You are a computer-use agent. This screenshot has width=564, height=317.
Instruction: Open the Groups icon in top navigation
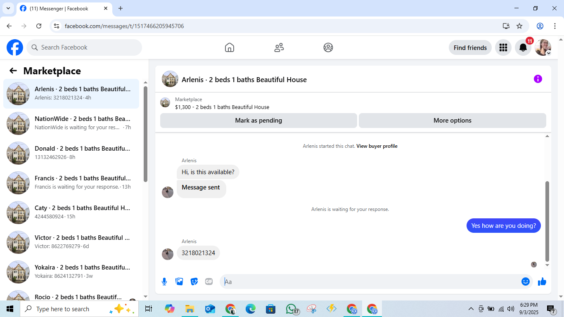(328, 47)
